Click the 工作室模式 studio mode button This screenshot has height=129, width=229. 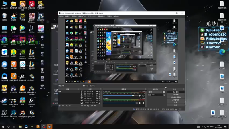click(x=175, y=100)
